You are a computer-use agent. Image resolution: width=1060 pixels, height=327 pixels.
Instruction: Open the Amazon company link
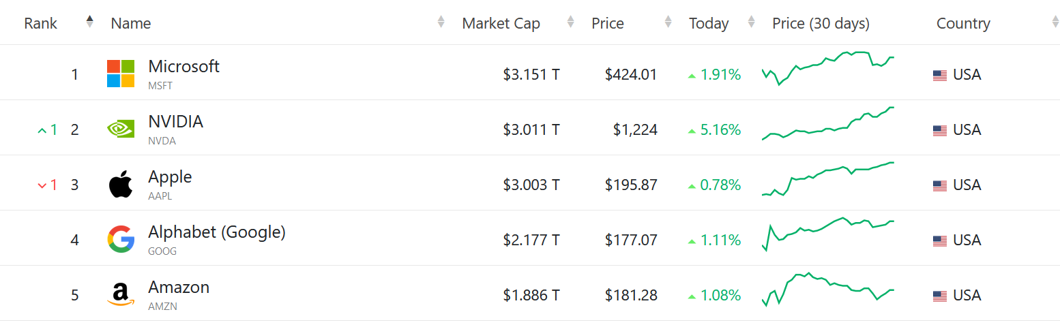pyautogui.click(x=179, y=287)
